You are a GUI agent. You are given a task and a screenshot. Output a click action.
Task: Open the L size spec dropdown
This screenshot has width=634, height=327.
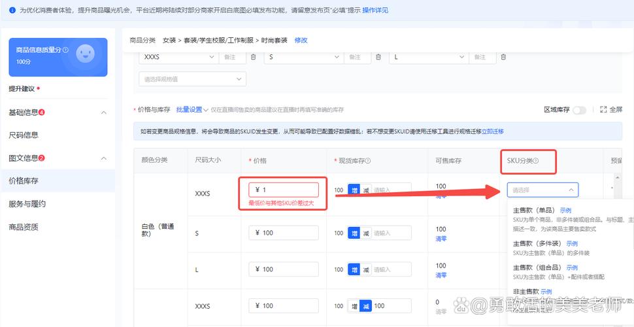429,57
